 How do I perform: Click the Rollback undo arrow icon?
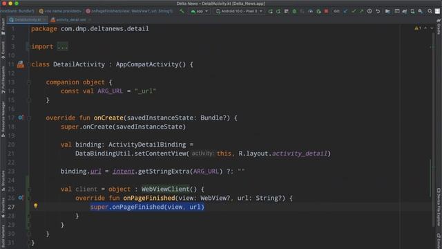point(378,11)
